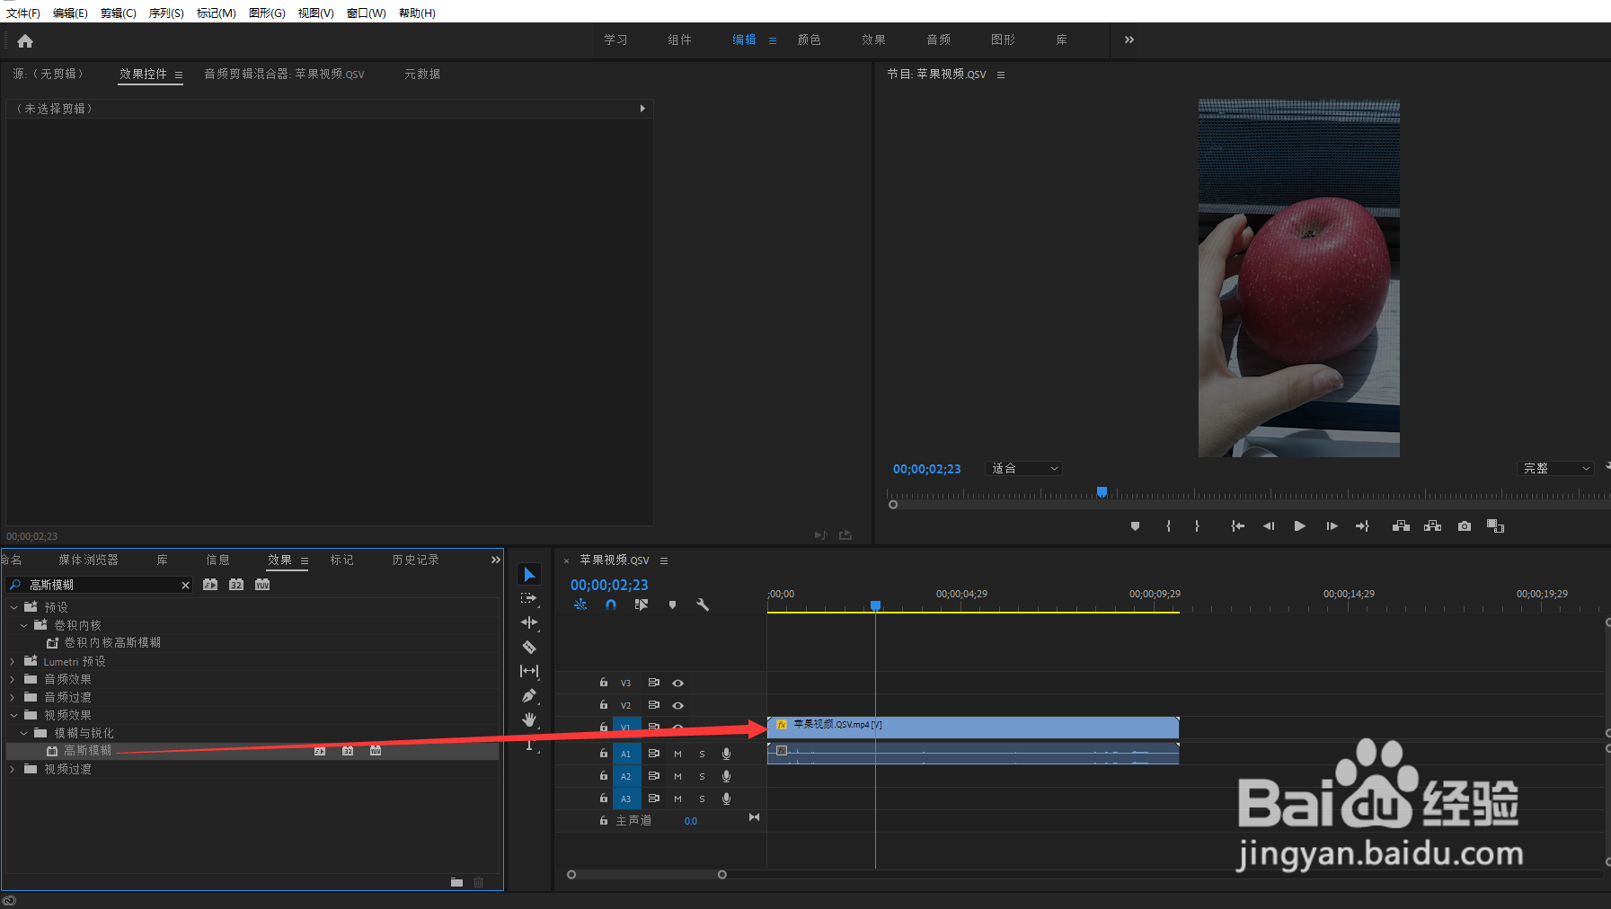This screenshot has height=909, width=1611.
Task: Click the linked selection icon in timeline
Action: pos(641,605)
